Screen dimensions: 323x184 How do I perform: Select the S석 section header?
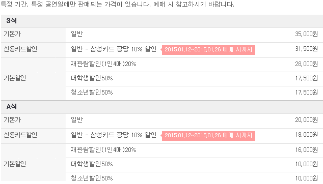pos(162,21)
